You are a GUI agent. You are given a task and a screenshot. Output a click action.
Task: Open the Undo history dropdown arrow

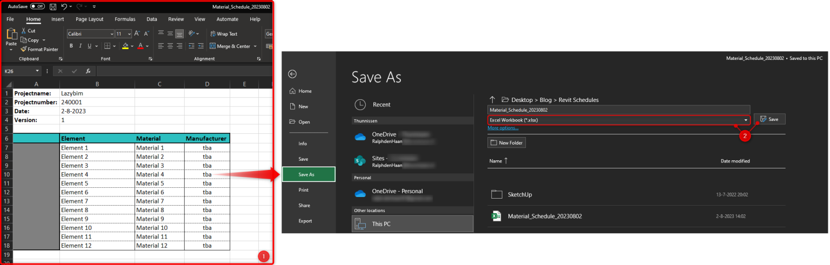(71, 7)
